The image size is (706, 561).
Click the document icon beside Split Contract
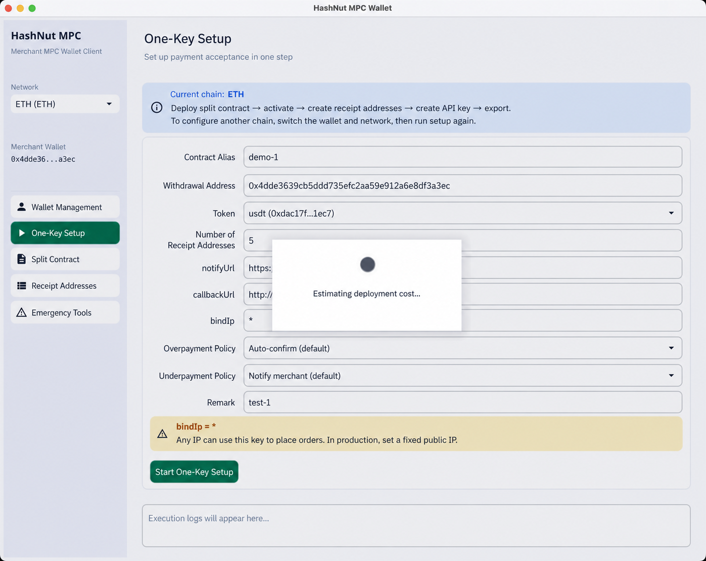click(x=22, y=259)
